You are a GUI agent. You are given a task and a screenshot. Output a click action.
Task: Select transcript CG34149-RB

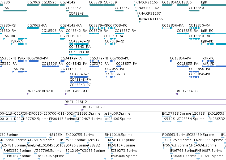(x=63, y=39)
